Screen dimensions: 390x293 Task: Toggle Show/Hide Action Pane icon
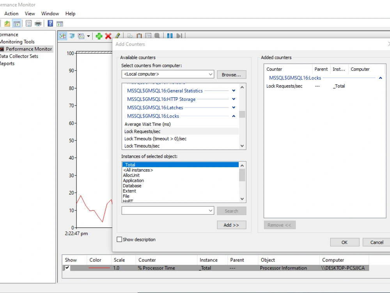point(60,24)
